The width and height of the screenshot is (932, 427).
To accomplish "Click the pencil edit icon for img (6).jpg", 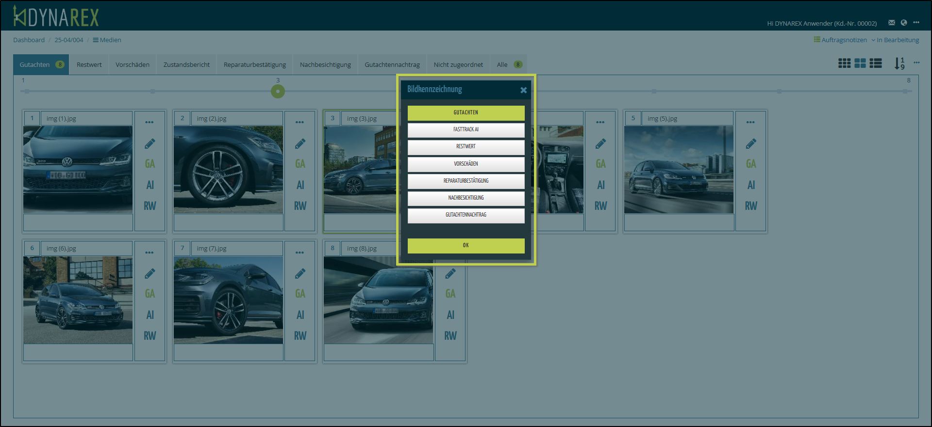I will [x=150, y=274].
